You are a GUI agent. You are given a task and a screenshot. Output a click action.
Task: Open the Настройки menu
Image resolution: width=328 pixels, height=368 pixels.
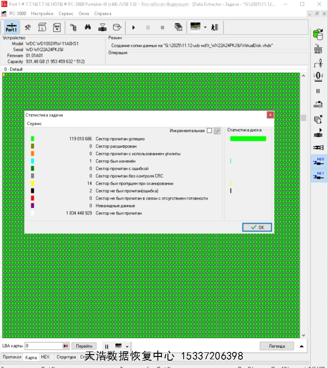42,14
